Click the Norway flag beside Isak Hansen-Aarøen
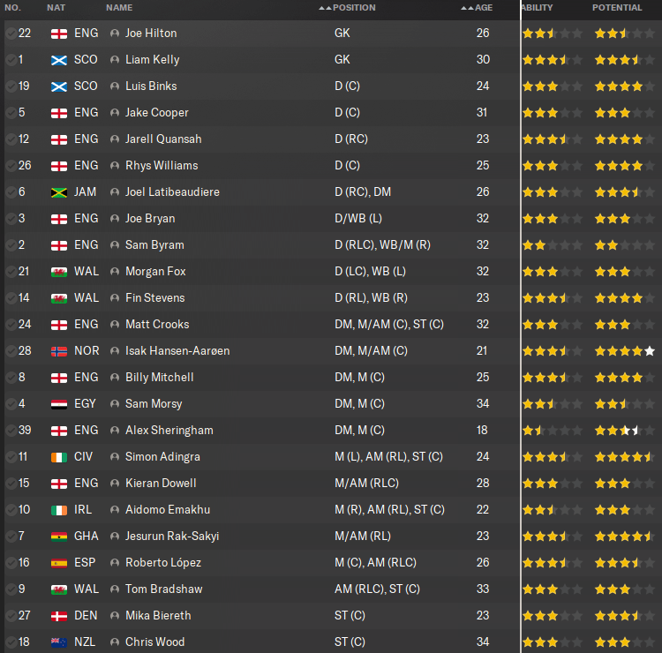Screen dimensions: 662x653 pos(59,351)
